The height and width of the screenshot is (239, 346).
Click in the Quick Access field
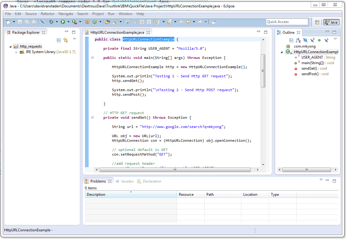pyautogui.click(x=287, y=21)
